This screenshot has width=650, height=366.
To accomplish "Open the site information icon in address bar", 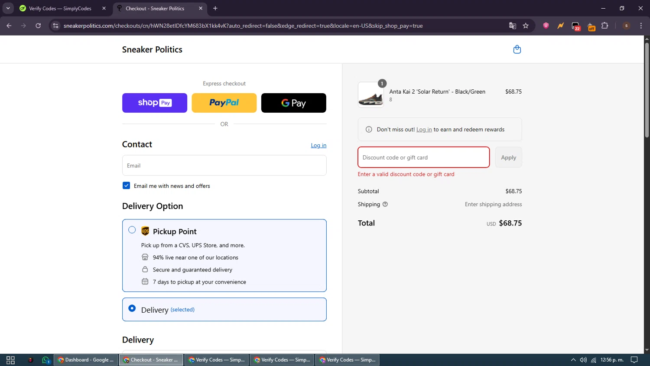I will [55, 26].
